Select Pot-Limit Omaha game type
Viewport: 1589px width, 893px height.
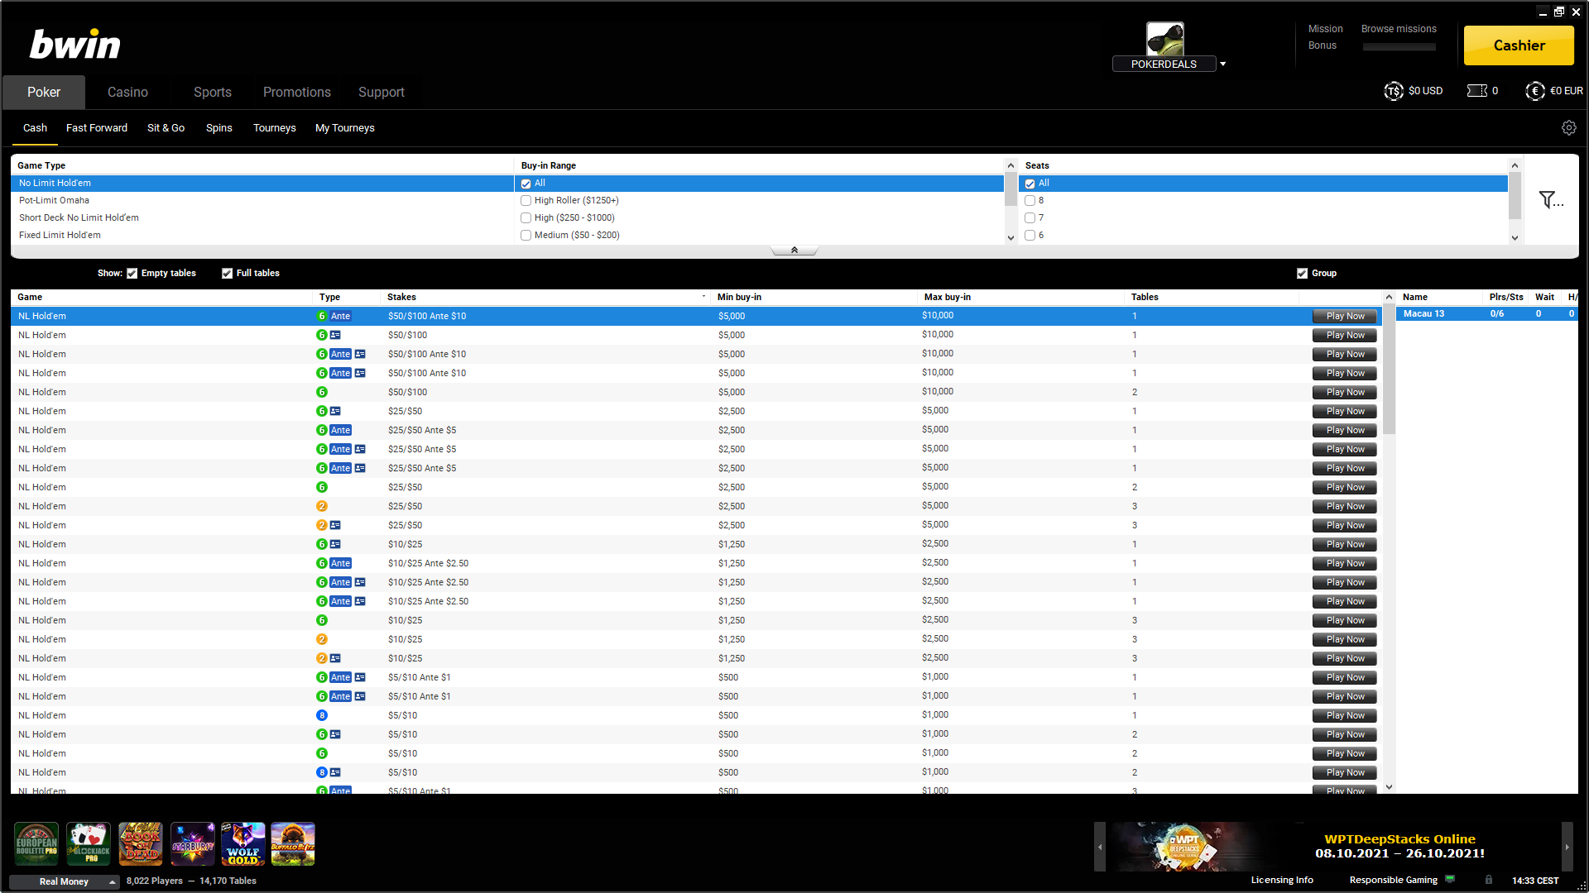262,200
